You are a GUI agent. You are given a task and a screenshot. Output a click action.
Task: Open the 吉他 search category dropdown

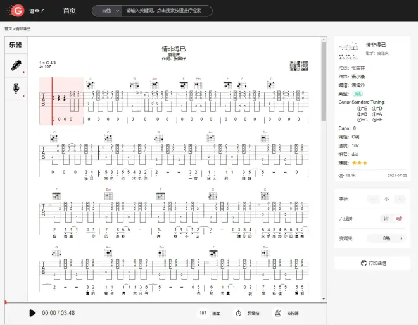106,11
